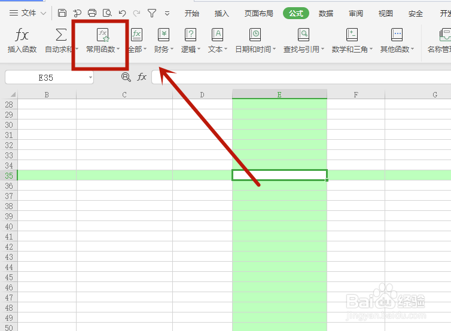Image resolution: width=451 pixels, height=331 pixels.
Task: Expand the arrow next to 文件 menu
Action: pyautogui.click(x=43, y=13)
